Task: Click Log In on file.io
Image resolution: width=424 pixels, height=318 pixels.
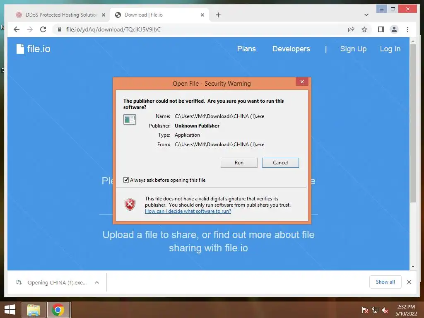Action: tap(390, 49)
